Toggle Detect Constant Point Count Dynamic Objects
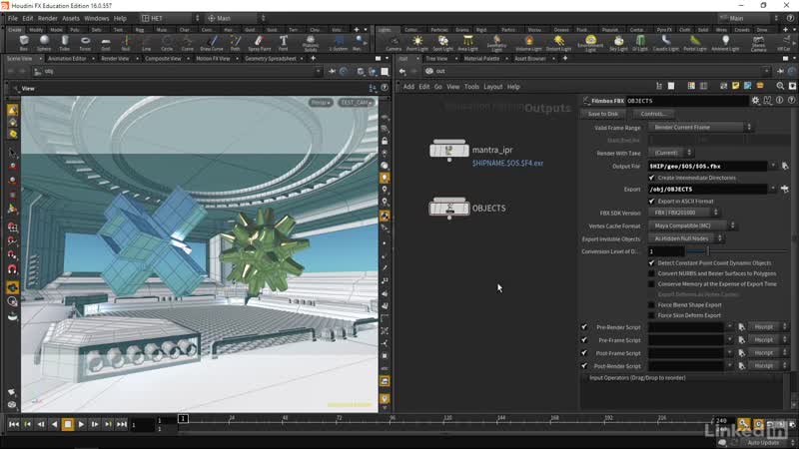This screenshot has width=799, height=449. [x=651, y=262]
